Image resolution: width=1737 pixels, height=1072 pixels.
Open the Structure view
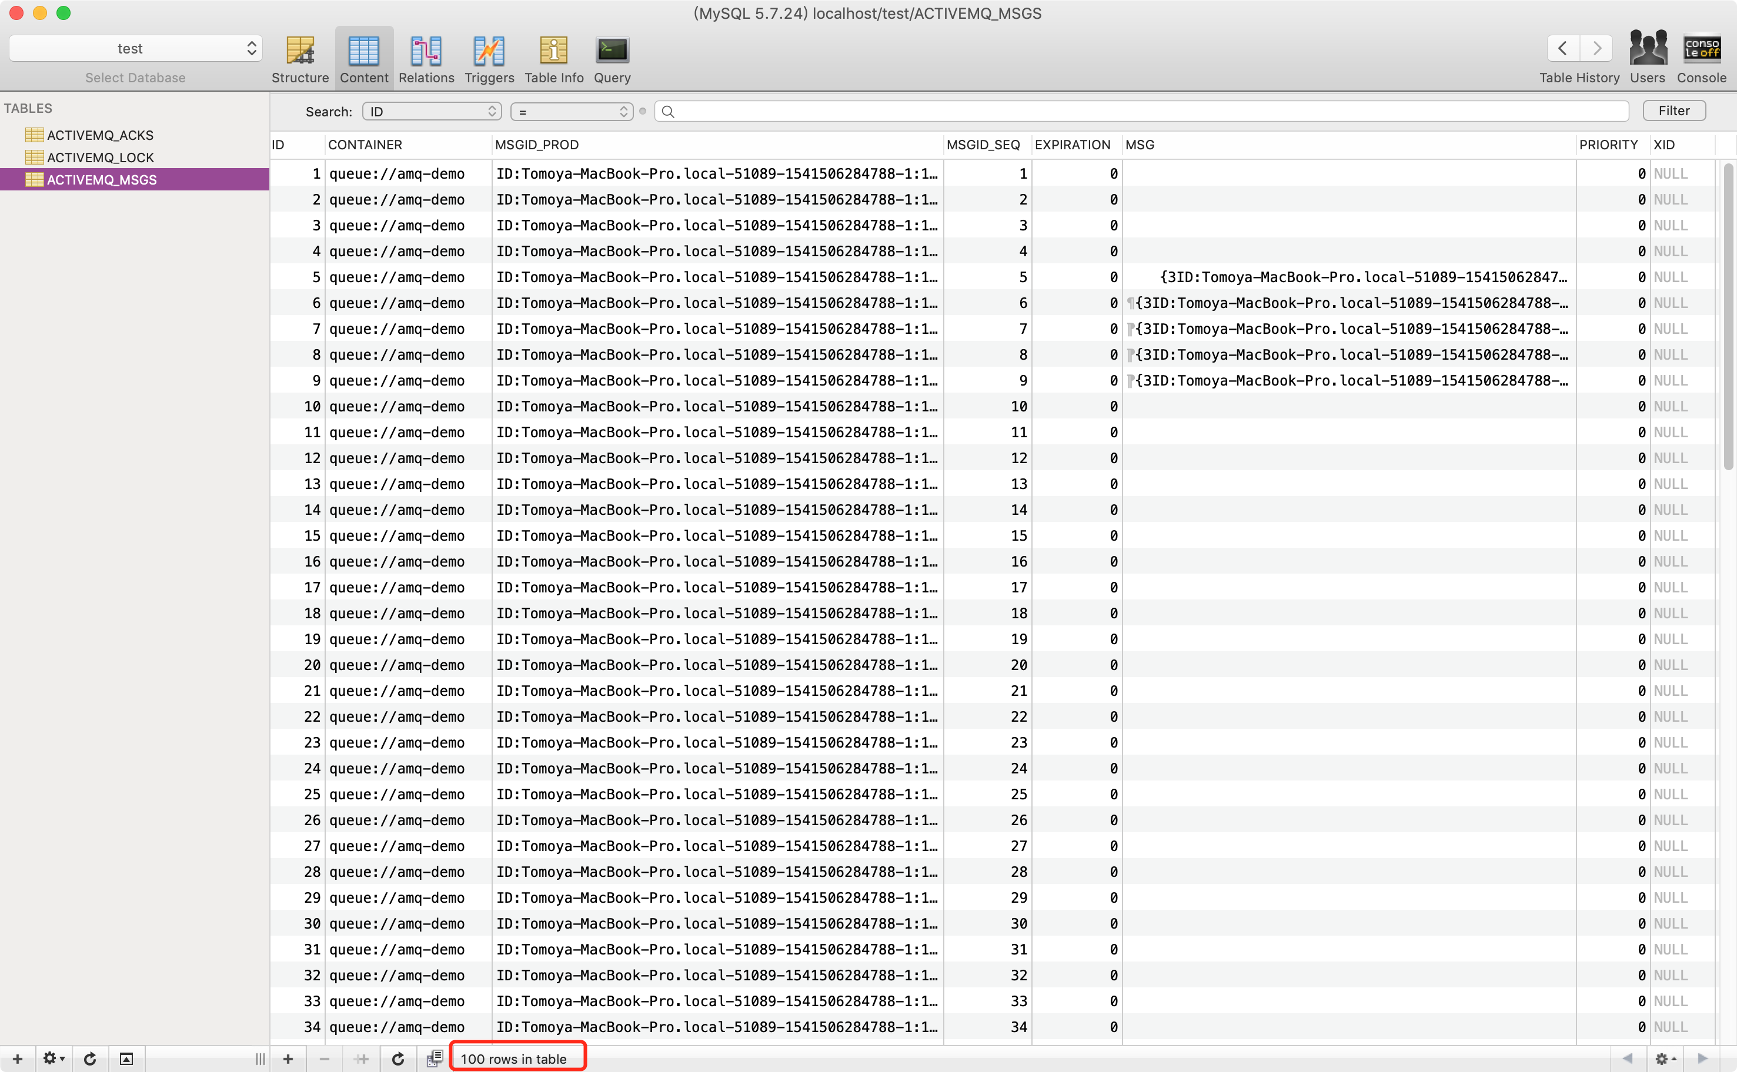click(x=300, y=59)
